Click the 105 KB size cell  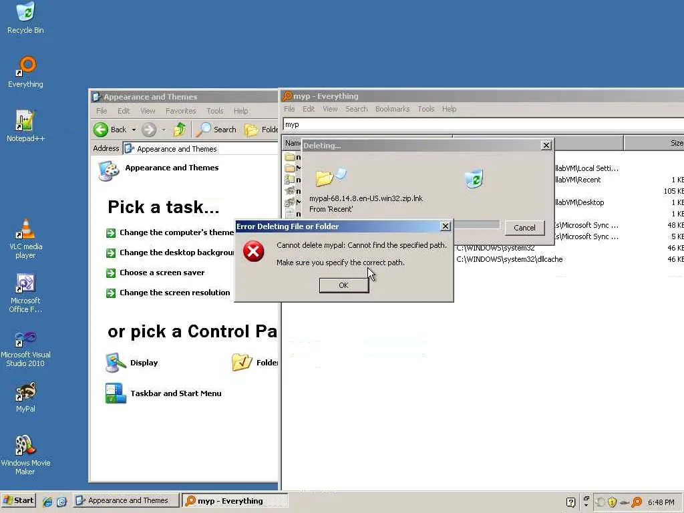673,191
